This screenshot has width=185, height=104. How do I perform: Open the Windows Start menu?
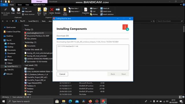pyautogui.click(x=3, y=101)
